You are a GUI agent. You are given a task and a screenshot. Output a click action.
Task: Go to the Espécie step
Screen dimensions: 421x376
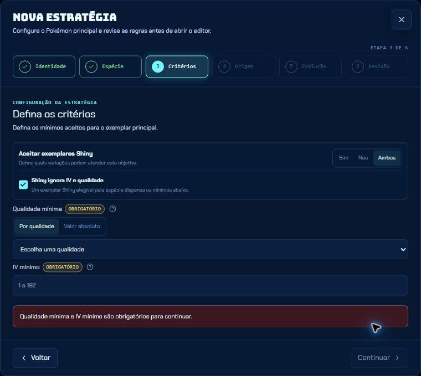[x=110, y=66]
